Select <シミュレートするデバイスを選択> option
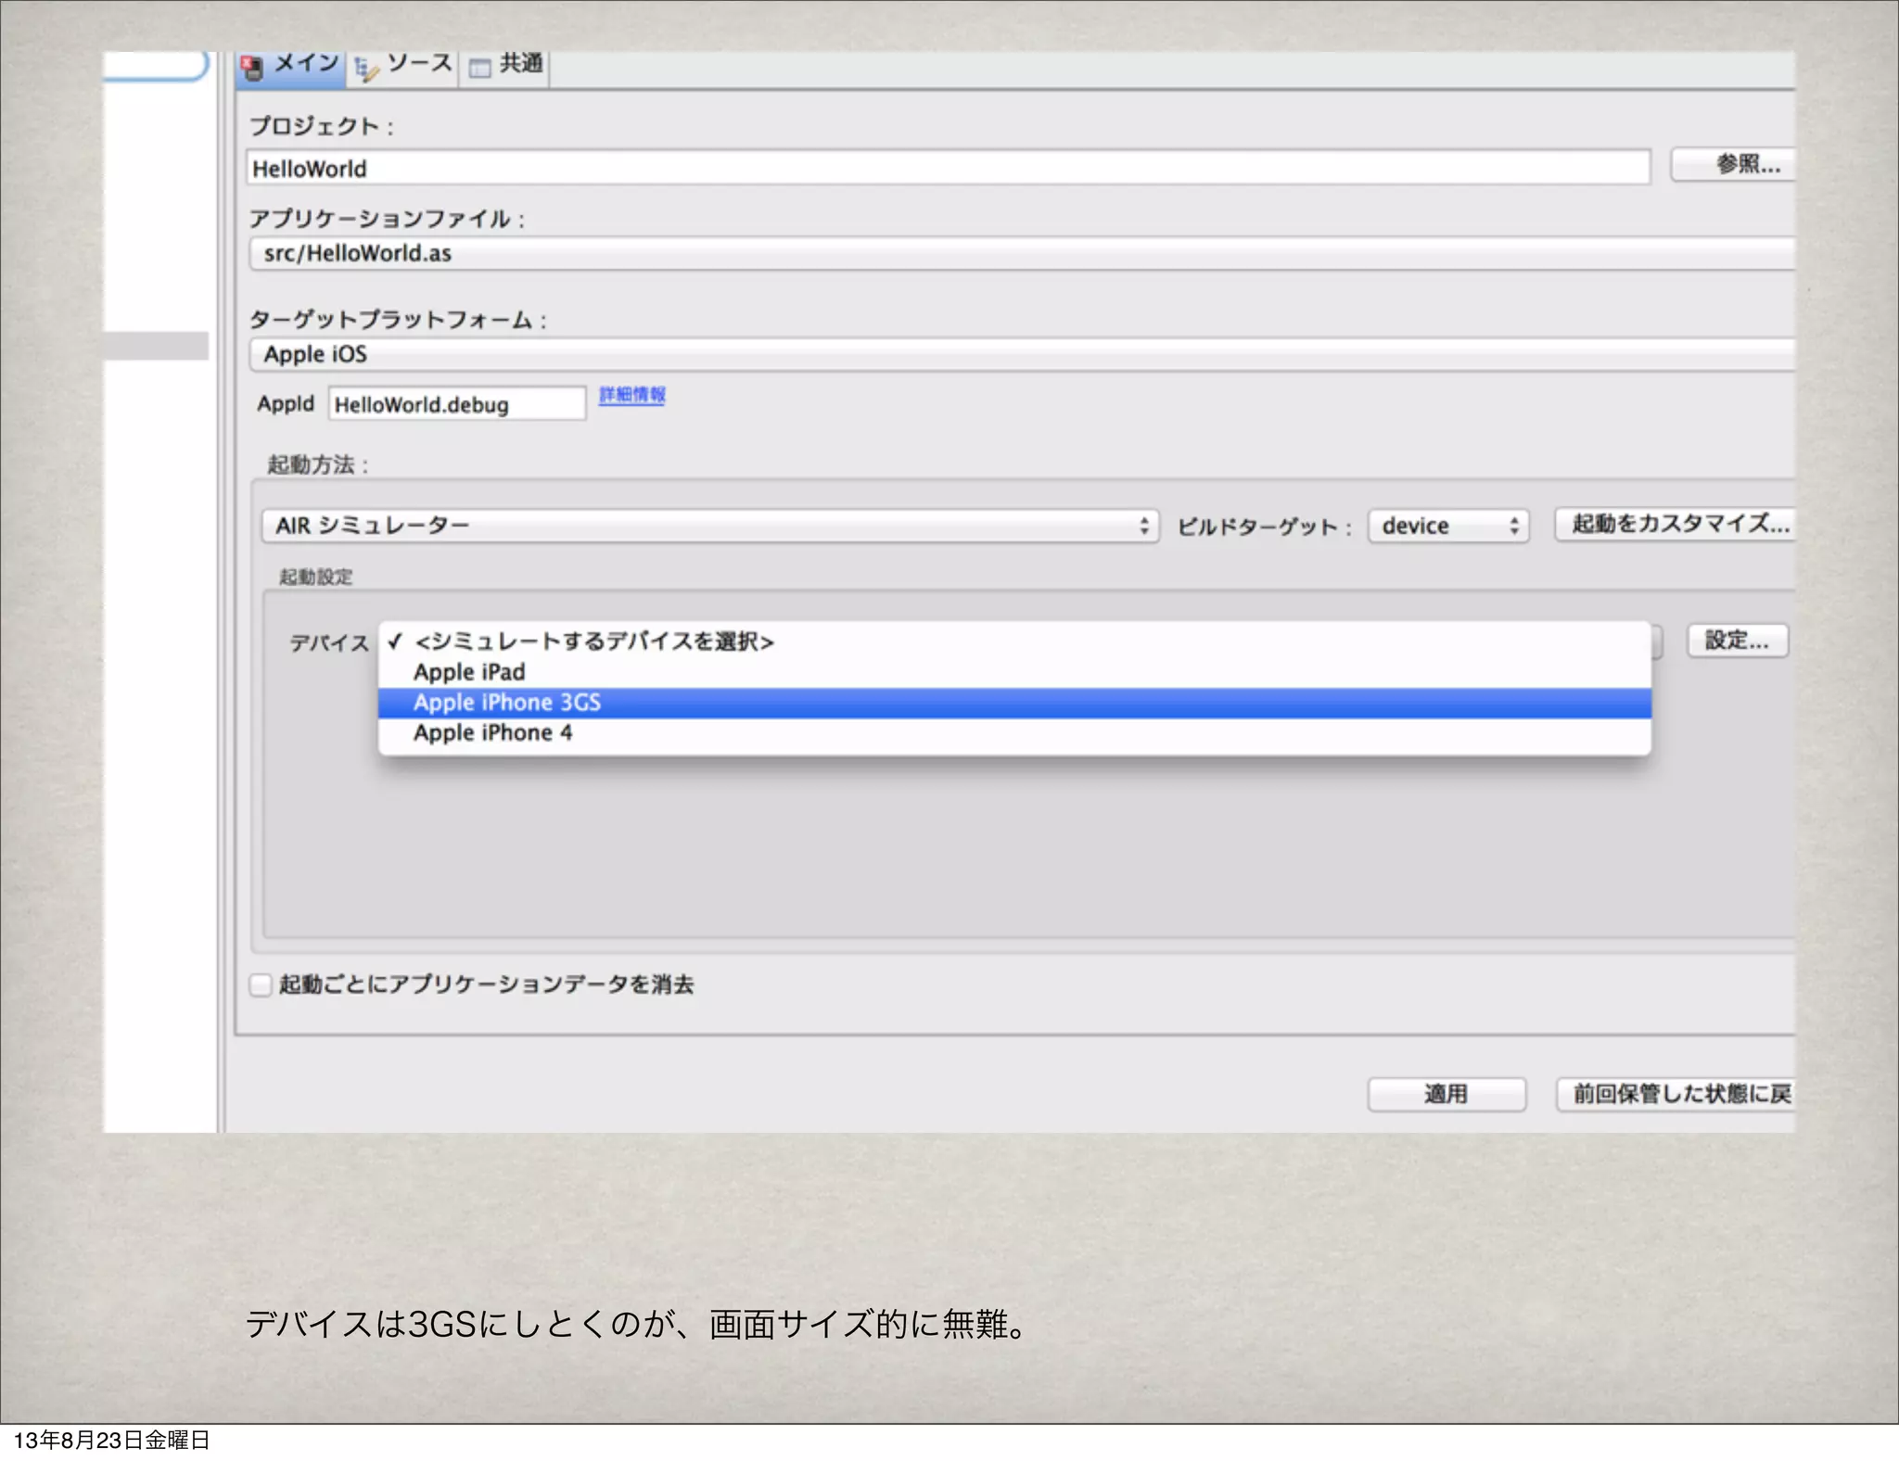1899x1461 pixels. pos(1014,642)
